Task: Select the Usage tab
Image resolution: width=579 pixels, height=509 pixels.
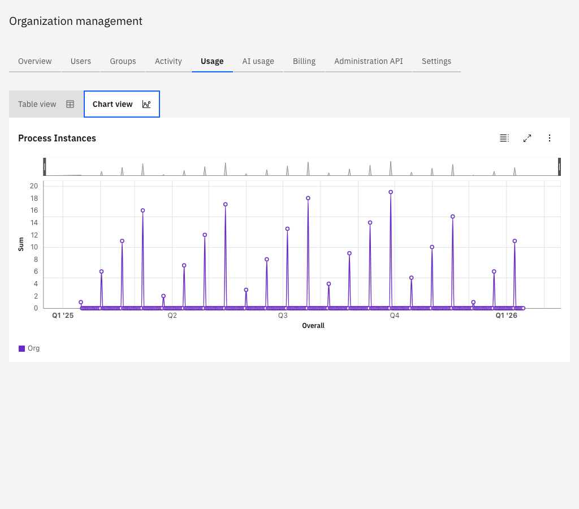Action: 212,61
